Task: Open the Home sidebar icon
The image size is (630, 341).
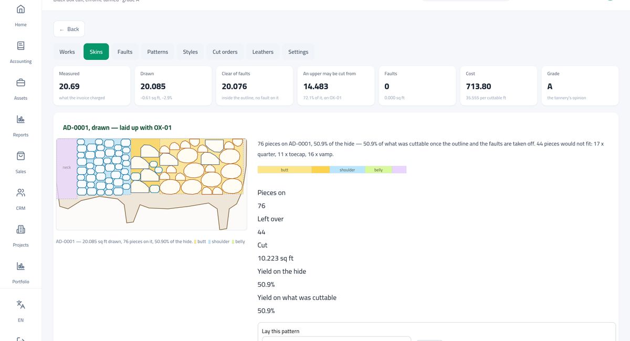Action: click(20, 9)
